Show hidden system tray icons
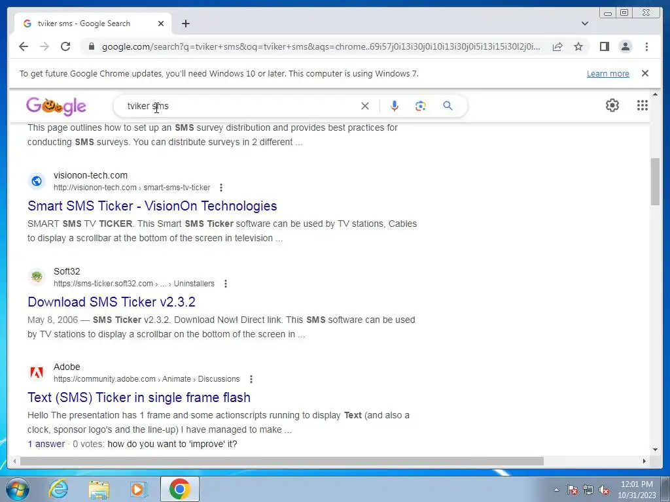This screenshot has width=670, height=502. pyautogui.click(x=556, y=490)
